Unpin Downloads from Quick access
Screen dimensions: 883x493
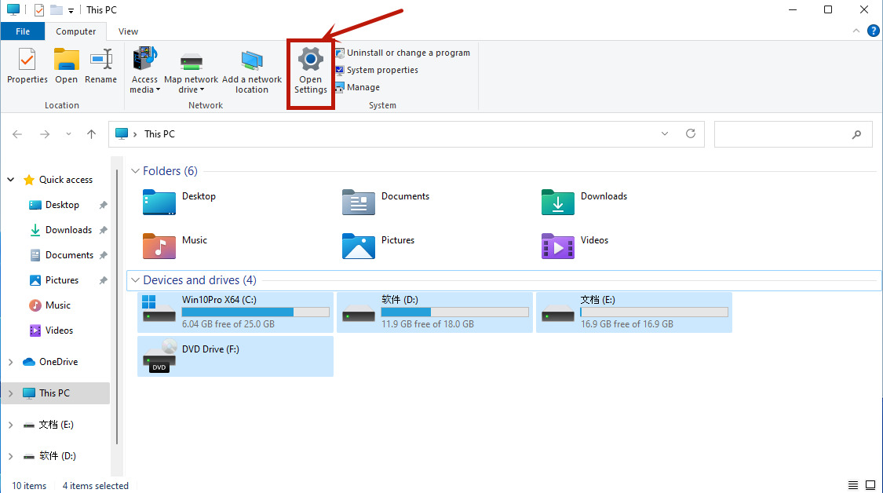click(x=103, y=229)
